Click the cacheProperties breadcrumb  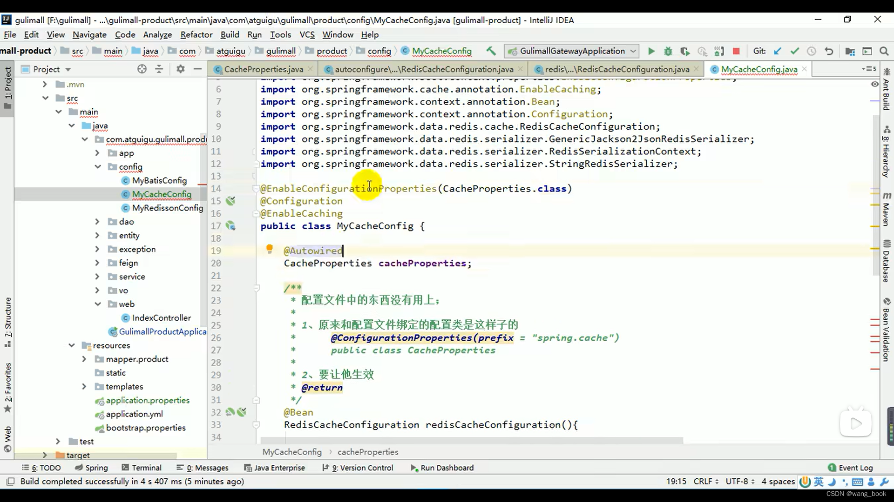[x=368, y=452]
